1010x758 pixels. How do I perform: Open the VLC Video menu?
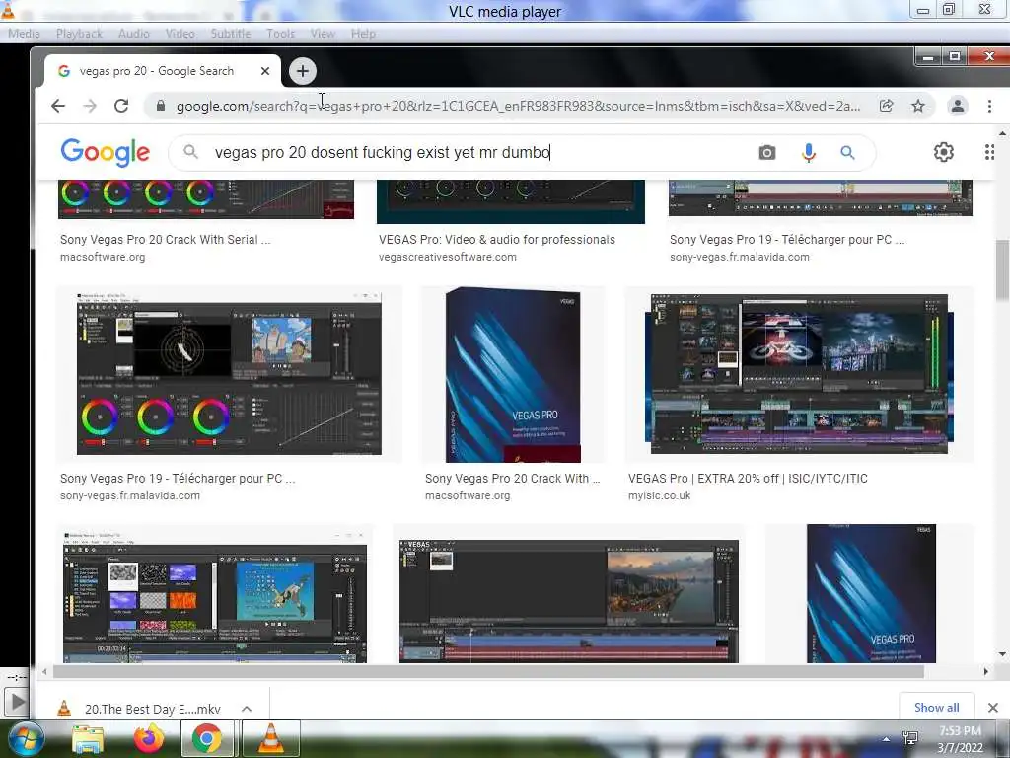tap(180, 34)
